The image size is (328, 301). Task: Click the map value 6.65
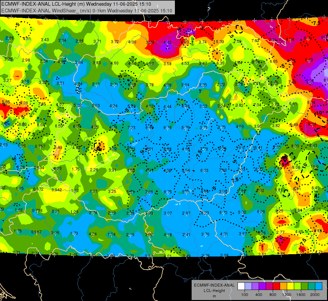[x=274, y=62]
